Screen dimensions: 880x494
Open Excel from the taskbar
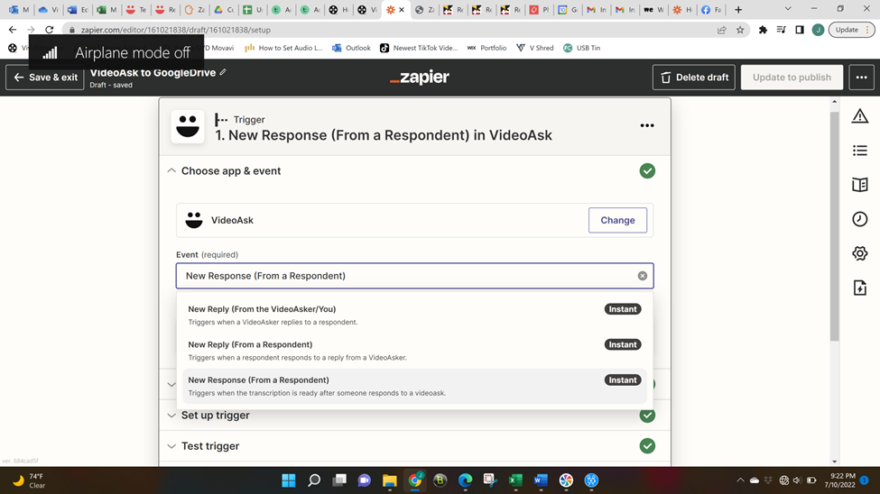click(x=515, y=480)
